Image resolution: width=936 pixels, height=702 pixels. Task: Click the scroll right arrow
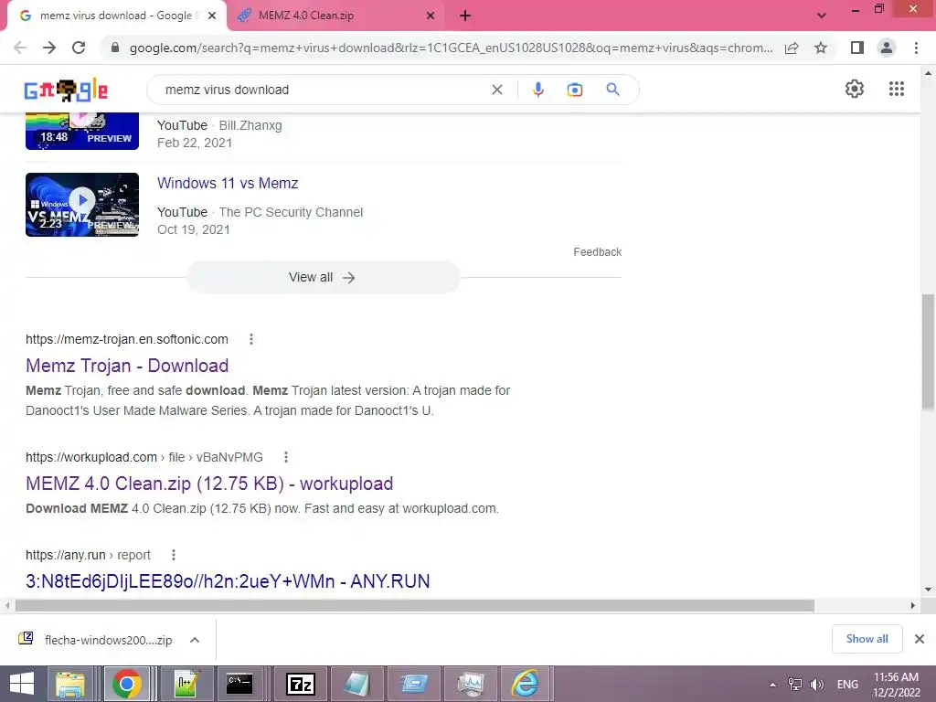click(x=913, y=606)
